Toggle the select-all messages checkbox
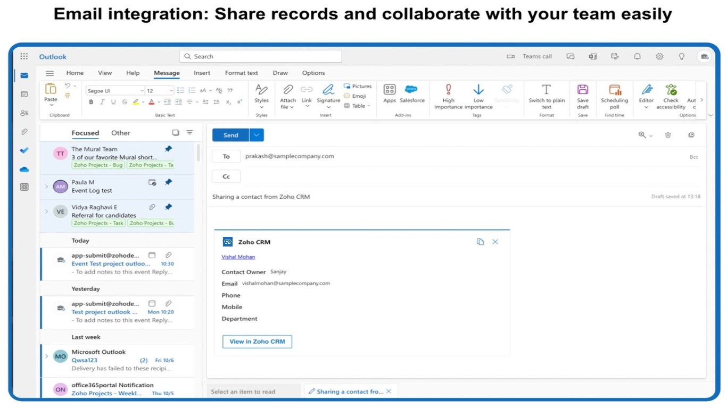 pos(176,133)
